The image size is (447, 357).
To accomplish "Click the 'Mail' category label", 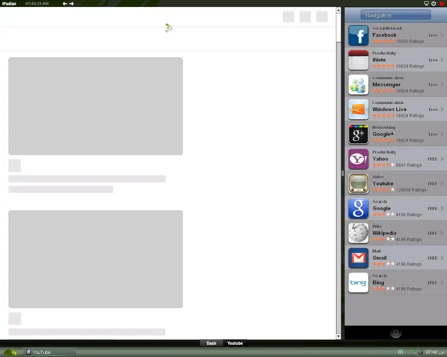I will point(376,251).
